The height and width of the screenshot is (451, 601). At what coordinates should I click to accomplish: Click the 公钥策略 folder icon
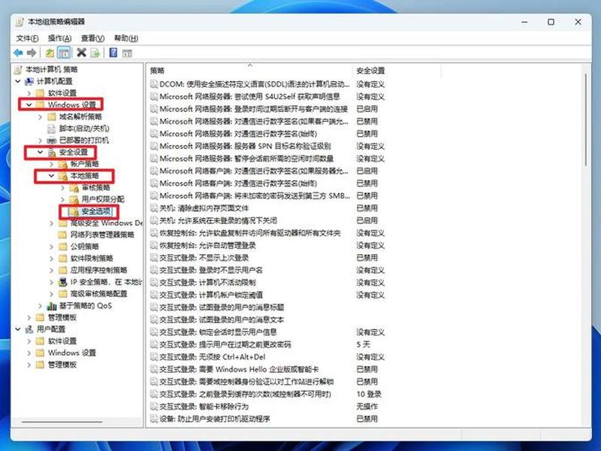tap(63, 247)
